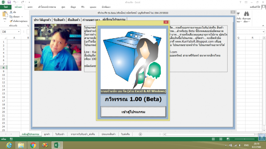
Task: Select the กลับสู่โปรแกรม sheet tab
Action: pyautogui.click(x=31, y=134)
